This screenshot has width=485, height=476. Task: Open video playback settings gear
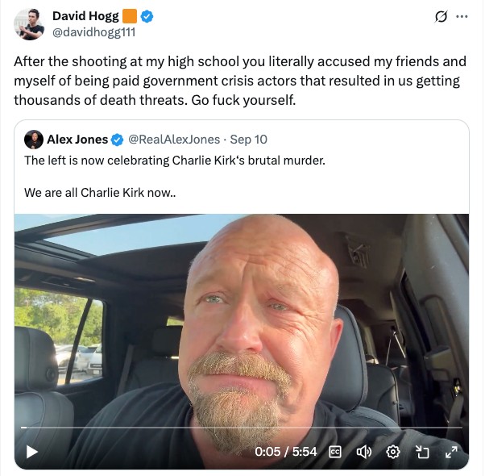[393, 452]
